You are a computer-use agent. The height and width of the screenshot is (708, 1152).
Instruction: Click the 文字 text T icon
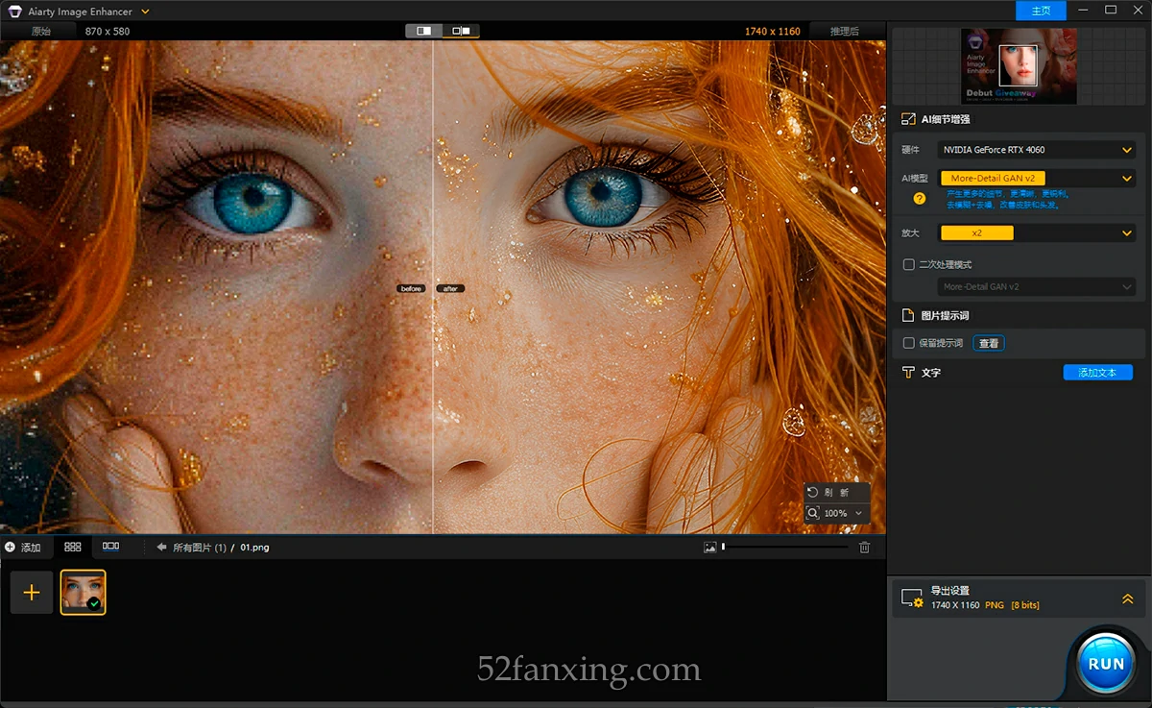tap(908, 372)
